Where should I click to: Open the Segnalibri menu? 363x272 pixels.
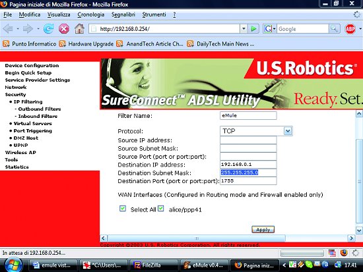pos(123,14)
